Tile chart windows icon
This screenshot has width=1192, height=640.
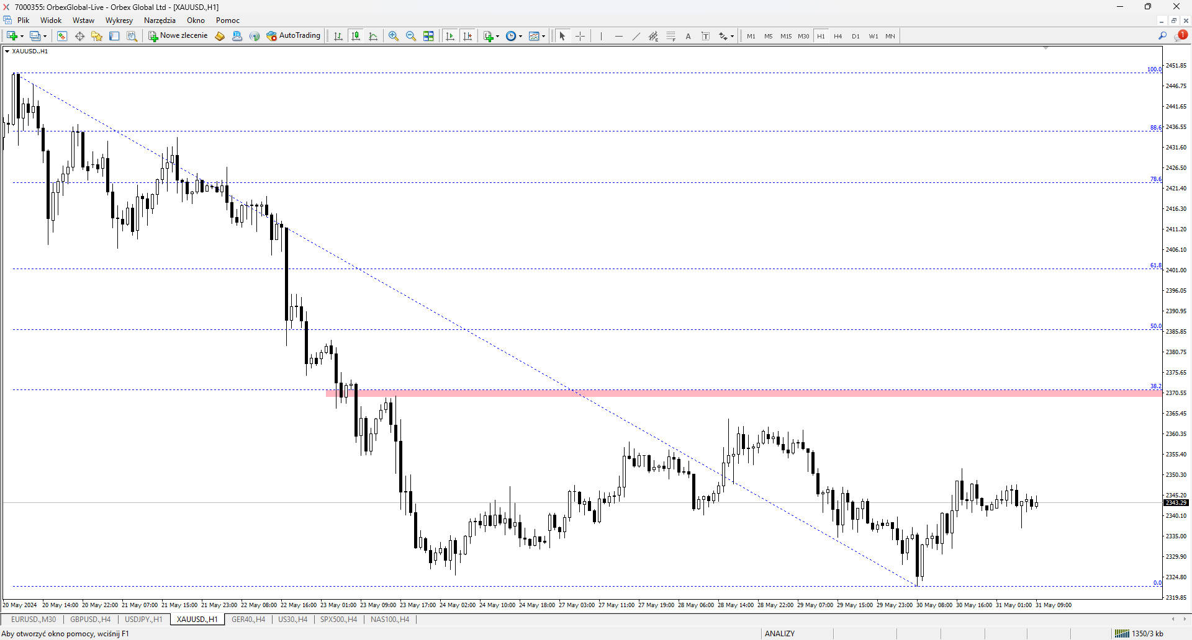point(428,36)
